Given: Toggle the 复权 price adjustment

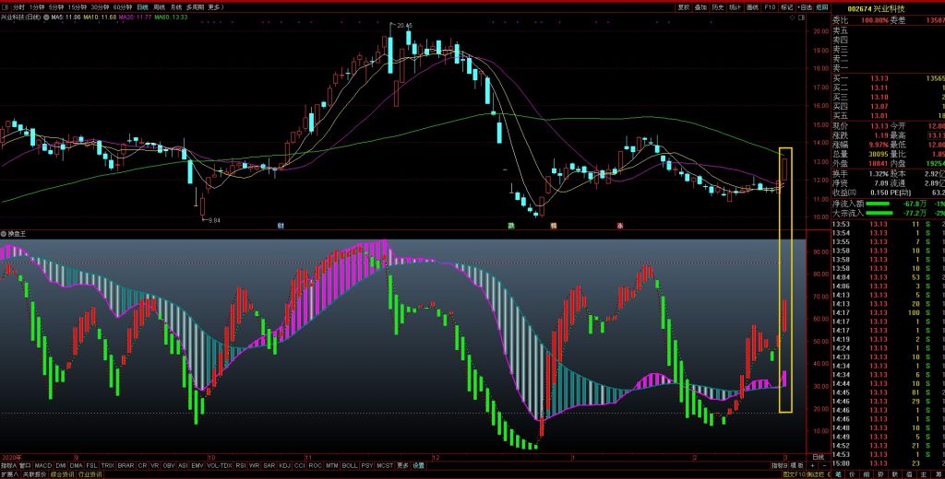Looking at the screenshot, I should [x=684, y=6].
